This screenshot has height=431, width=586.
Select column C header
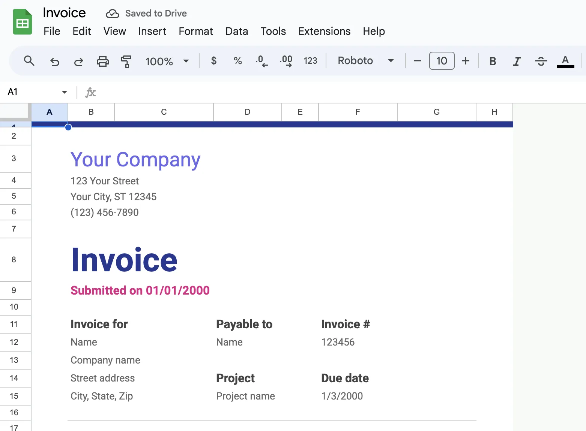coord(164,112)
